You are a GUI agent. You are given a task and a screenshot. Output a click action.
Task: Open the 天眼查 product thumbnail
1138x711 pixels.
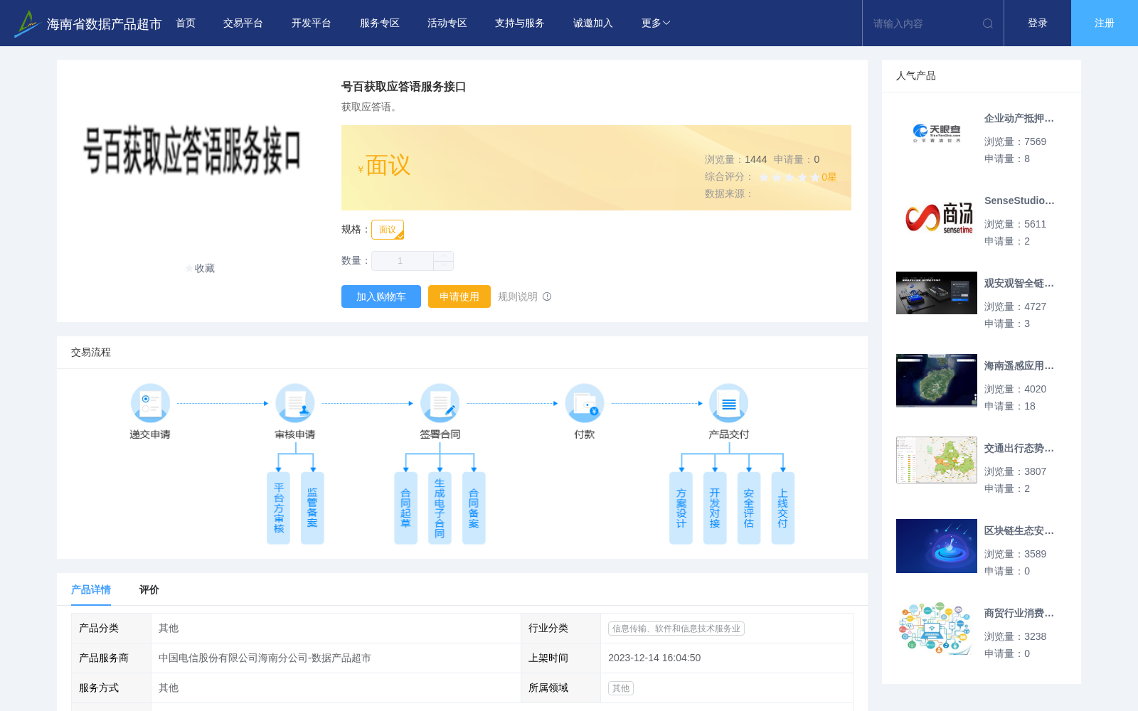point(937,134)
